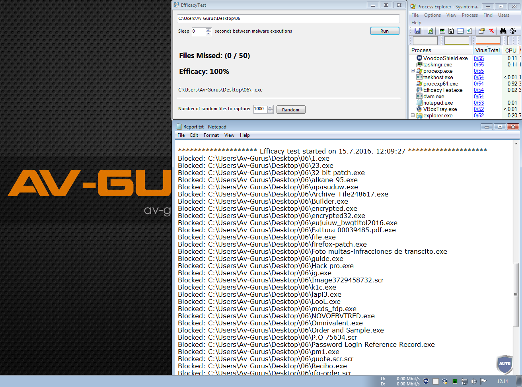Sort by the CPU column header
522x387 pixels.
click(510, 50)
